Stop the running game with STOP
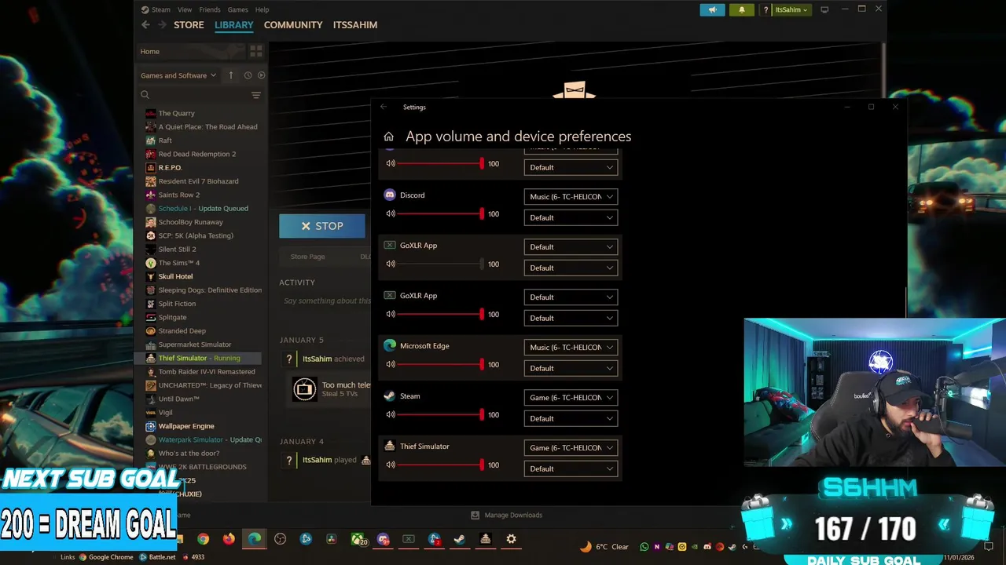The width and height of the screenshot is (1006, 565). coord(322,226)
